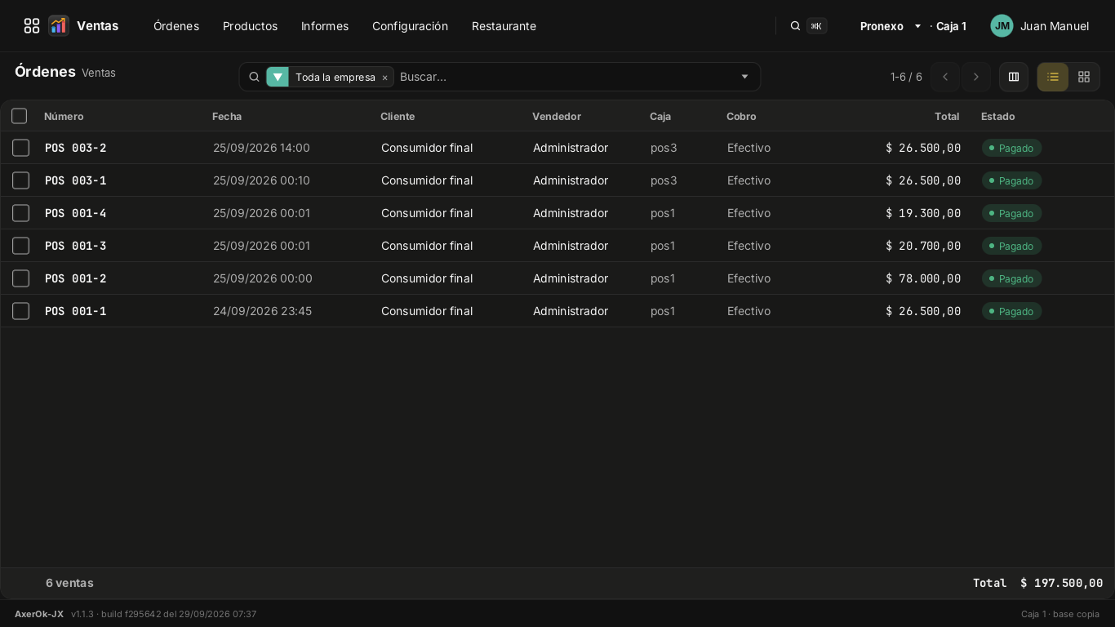Click the green filter funnel icon
The height and width of the screenshot is (627, 1115).
pos(278,77)
